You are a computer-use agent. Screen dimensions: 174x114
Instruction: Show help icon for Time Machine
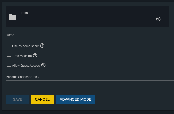coord(35,55)
